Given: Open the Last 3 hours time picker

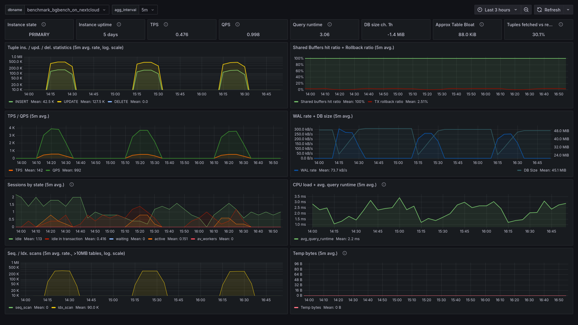Looking at the screenshot, I should coord(497,10).
